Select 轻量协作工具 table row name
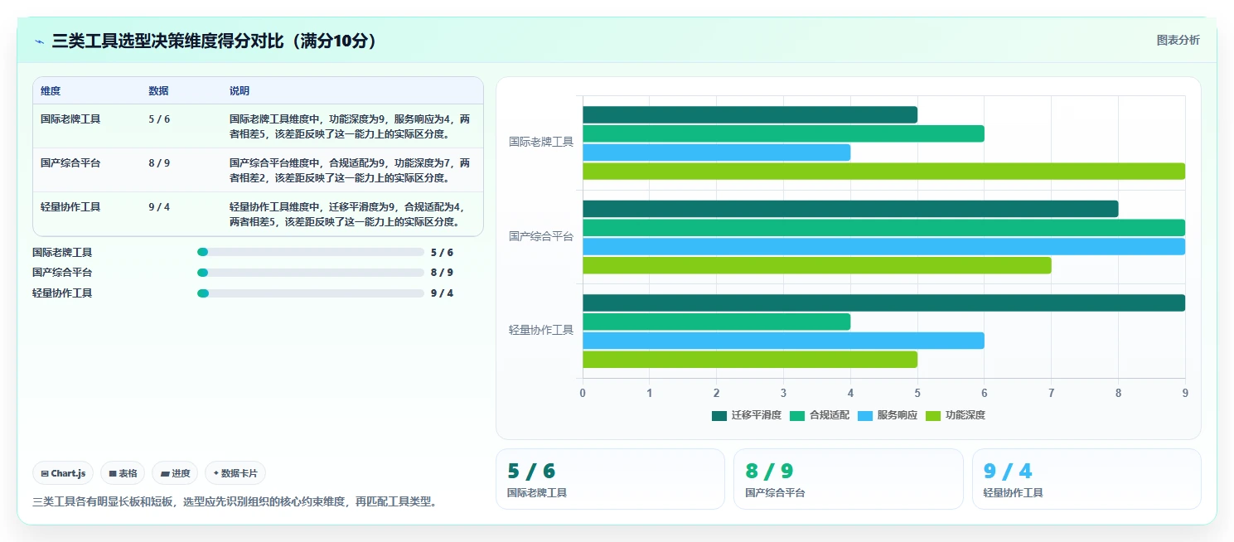Screen dimensions: 1234x542 coord(70,207)
